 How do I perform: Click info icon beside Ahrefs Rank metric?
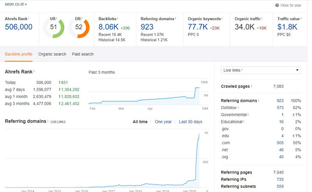tap(29, 19)
